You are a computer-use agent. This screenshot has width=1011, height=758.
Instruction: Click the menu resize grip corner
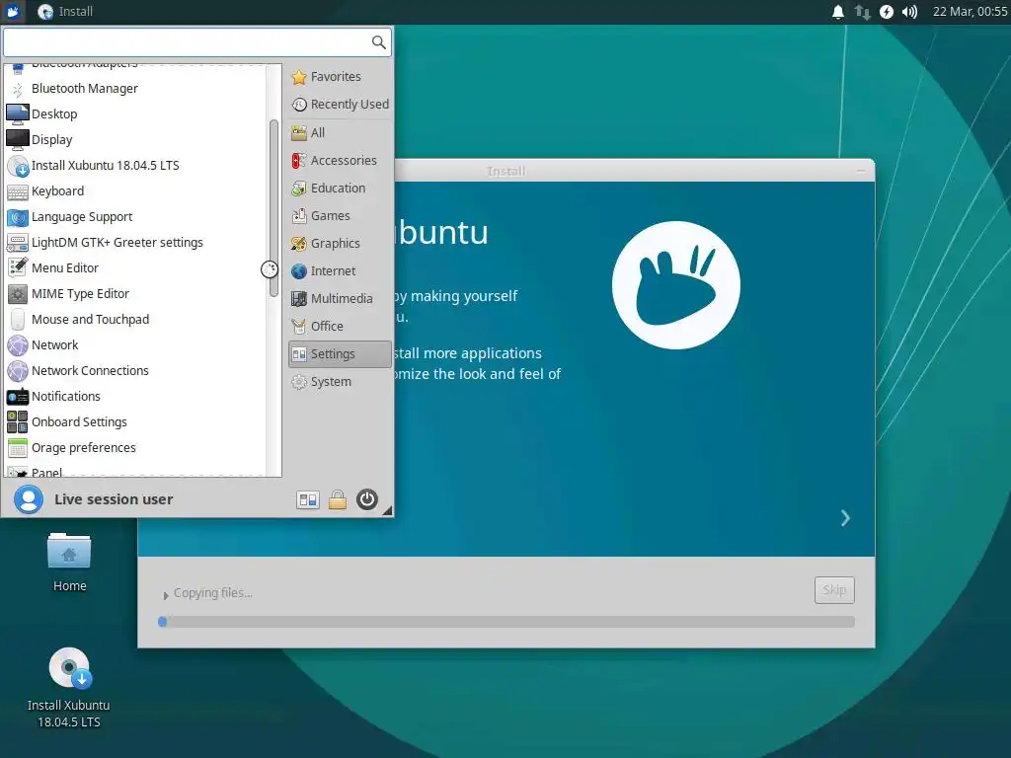[x=387, y=510]
